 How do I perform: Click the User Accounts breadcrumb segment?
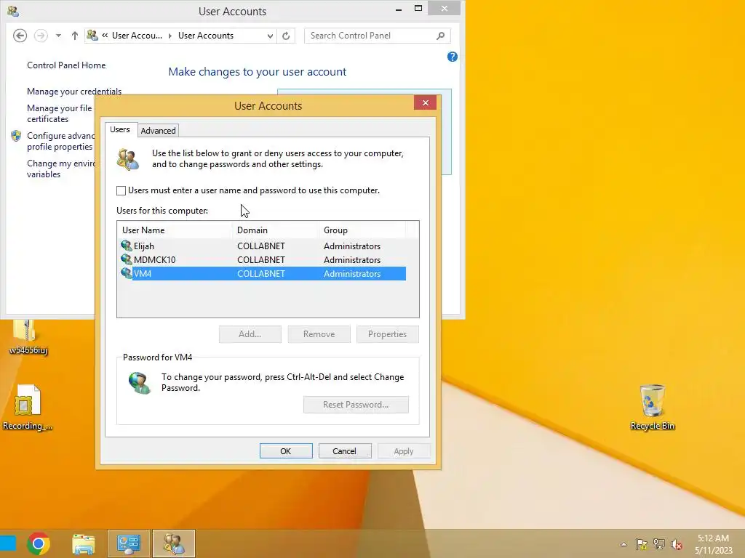point(206,36)
